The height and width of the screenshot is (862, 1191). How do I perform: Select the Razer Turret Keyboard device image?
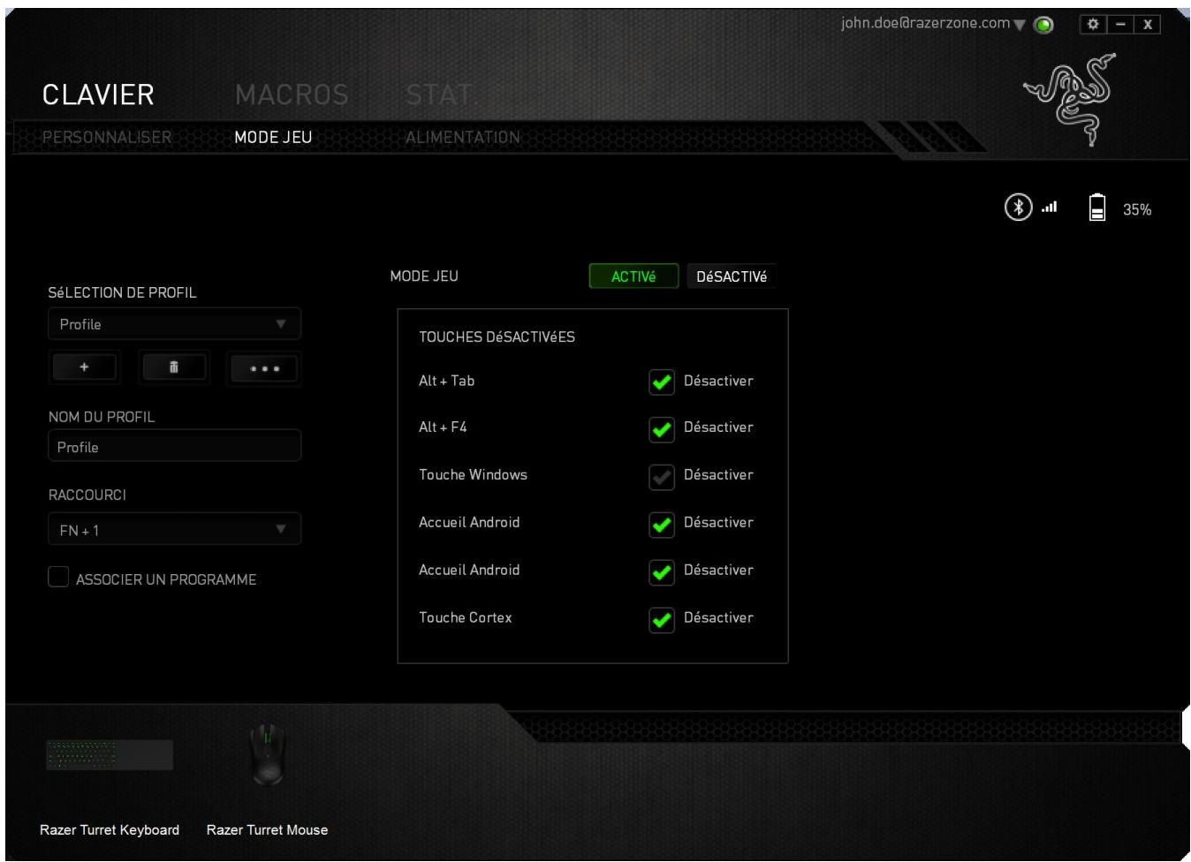(x=110, y=756)
